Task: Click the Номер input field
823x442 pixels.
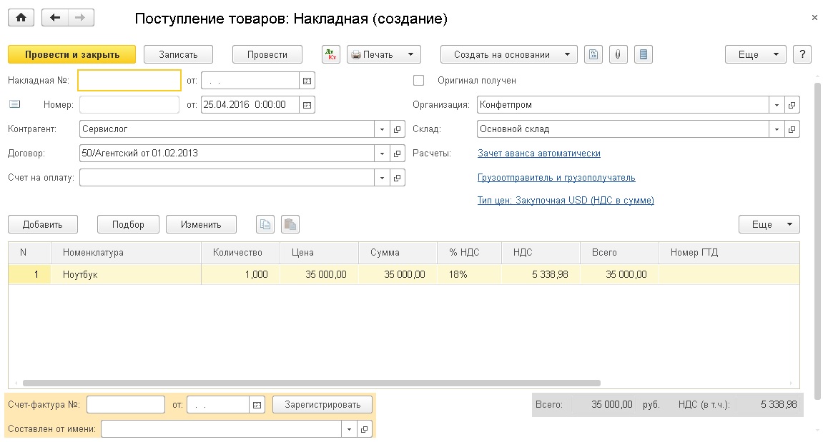Action: [129, 105]
